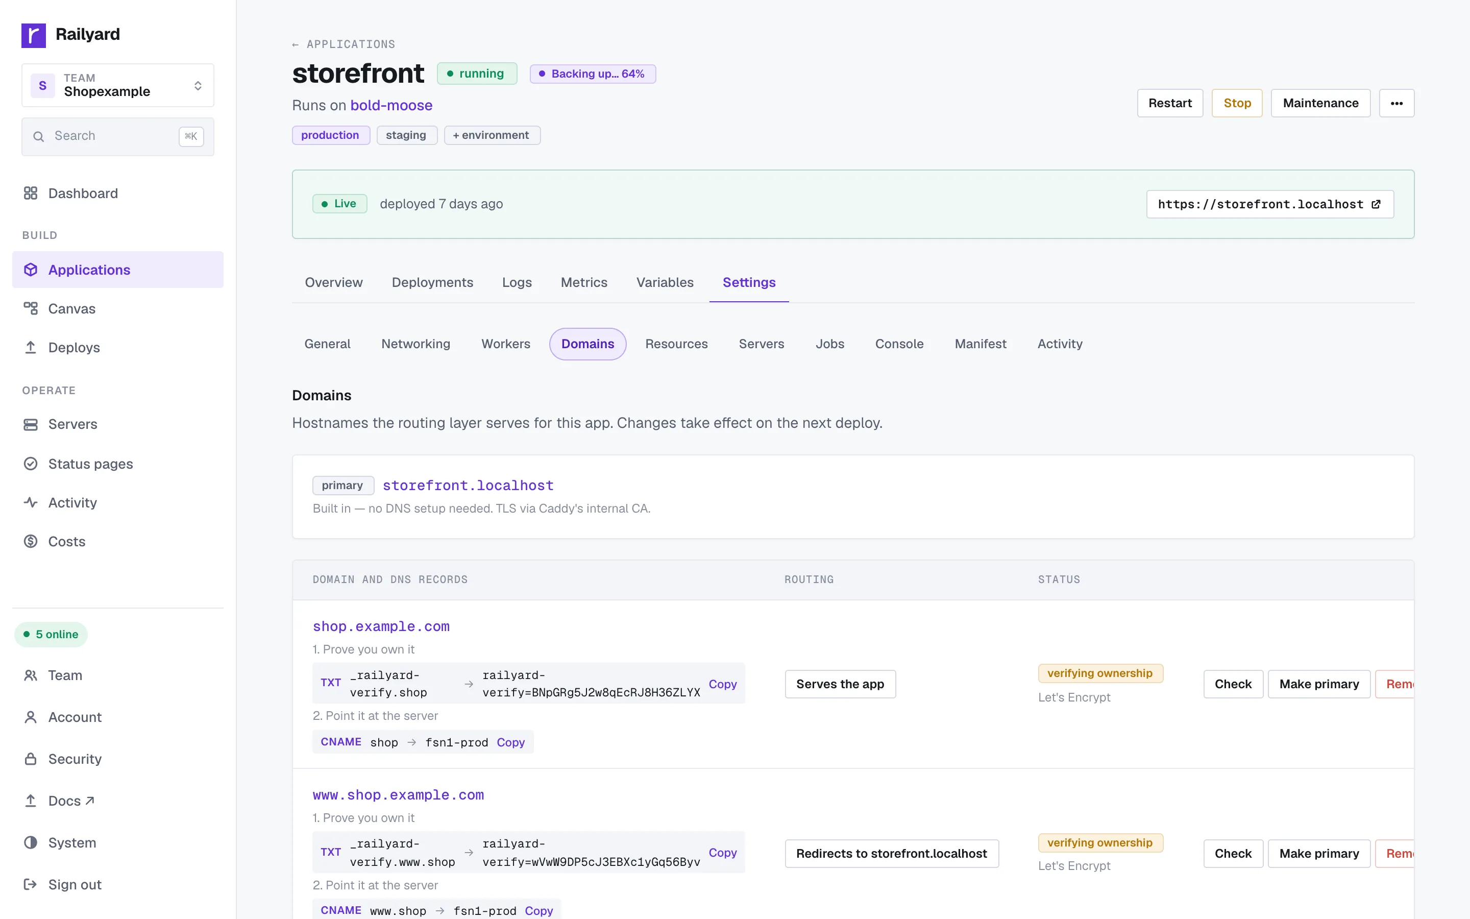Open the bold-moose server link

click(391, 105)
